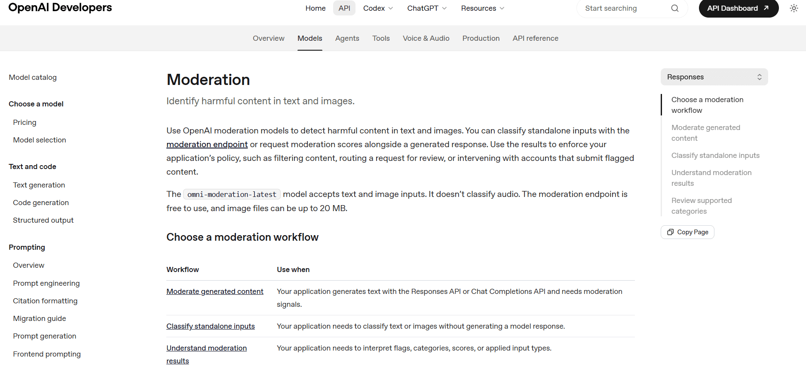The image size is (806, 369).
Task: Toggle the light/dark theme sun icon
Action: (794, 8)
